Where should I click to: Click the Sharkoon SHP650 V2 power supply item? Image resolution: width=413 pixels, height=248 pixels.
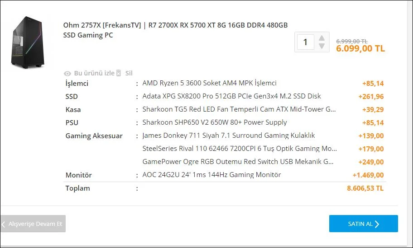[x=215, y=122]
